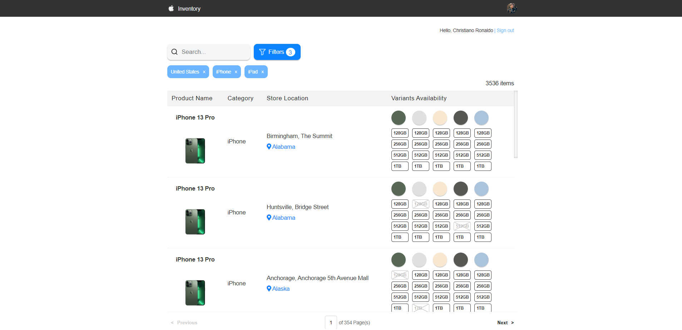Click the Category column header
Viewport: 682px width, 330px height.
(241, 98)
